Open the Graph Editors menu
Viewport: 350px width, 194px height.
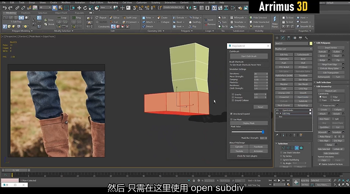coord(96,2)
